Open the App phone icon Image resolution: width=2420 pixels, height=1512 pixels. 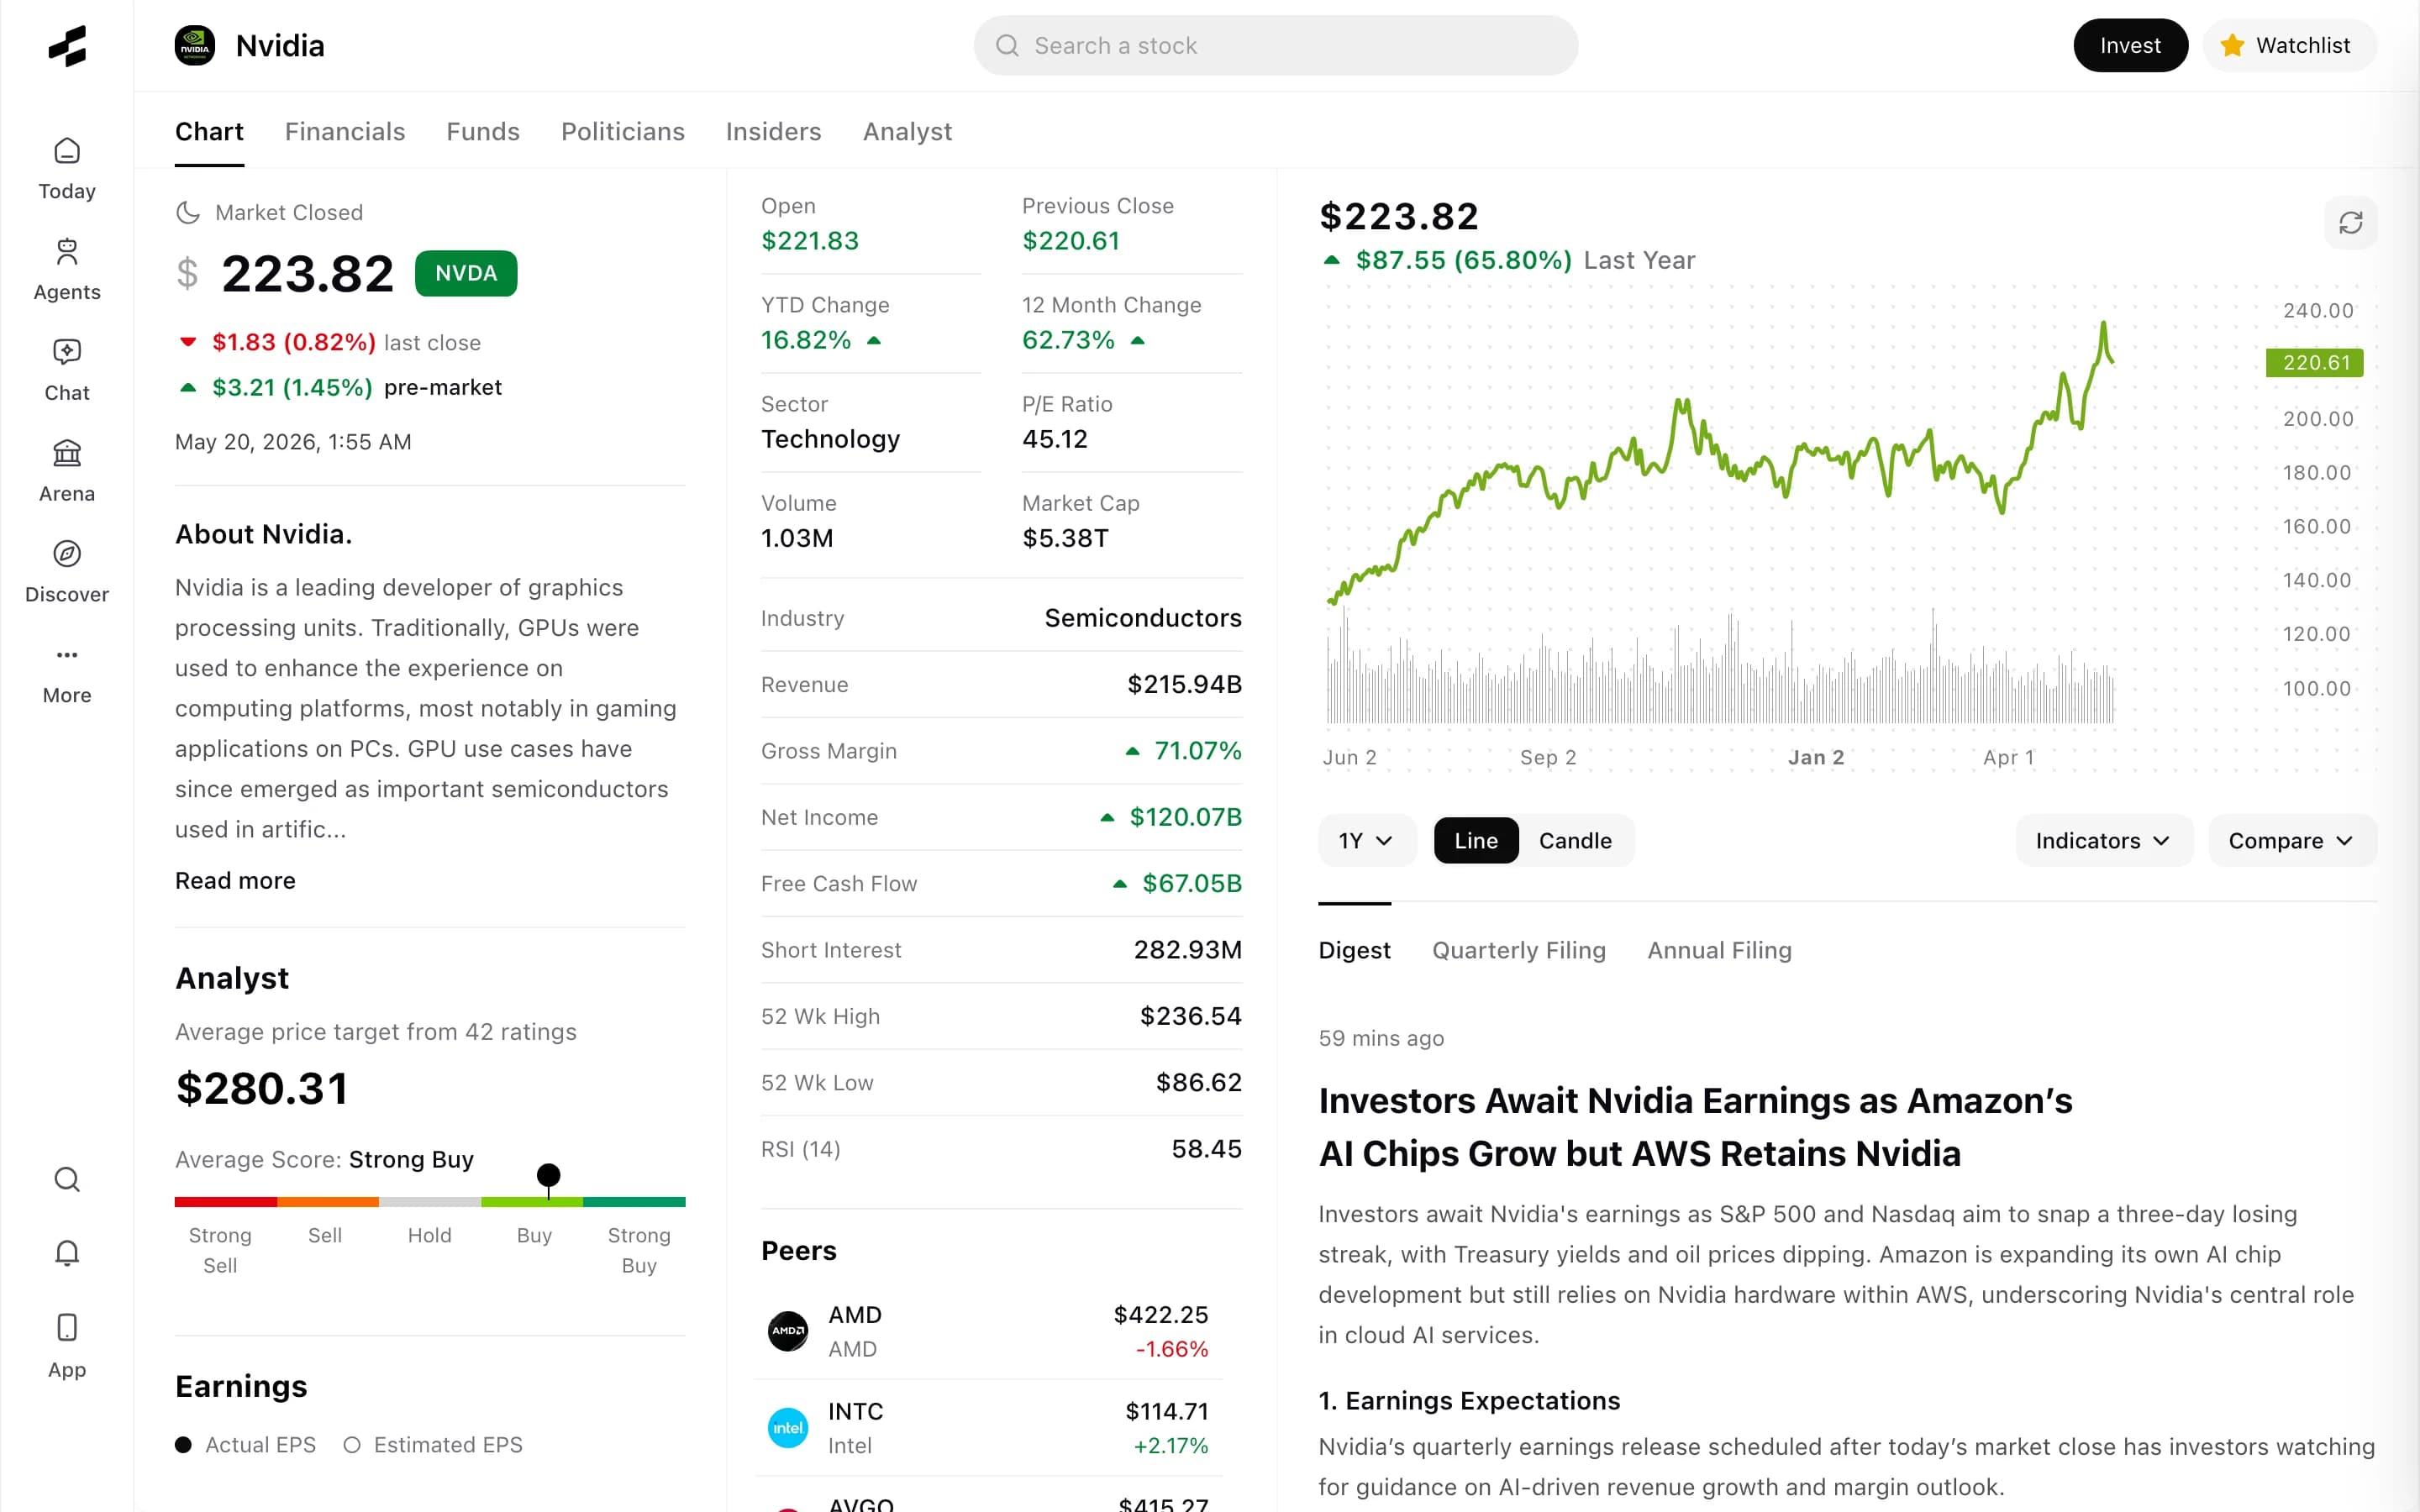click(x=67, y=1347)
